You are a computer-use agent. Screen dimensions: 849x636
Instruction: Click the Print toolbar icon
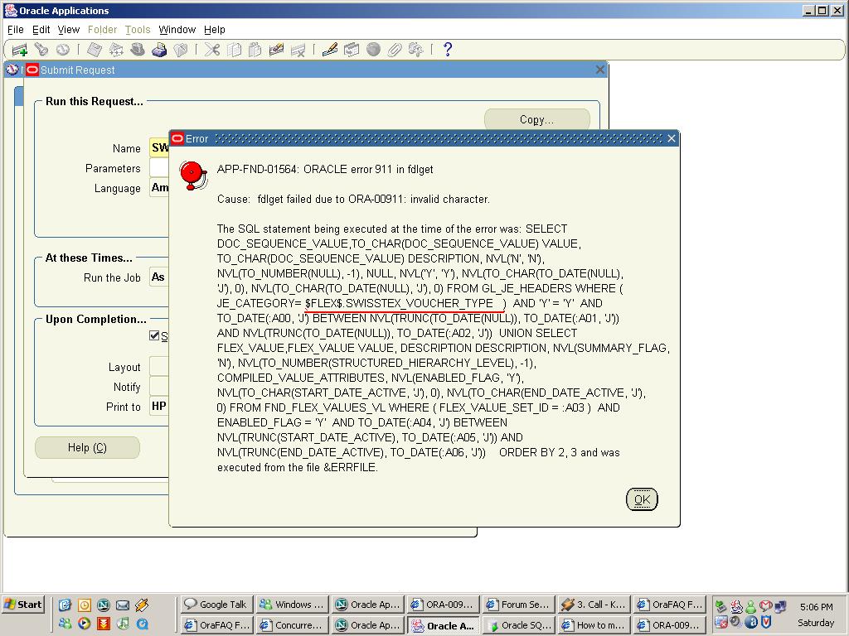click(x=159, y=50)
